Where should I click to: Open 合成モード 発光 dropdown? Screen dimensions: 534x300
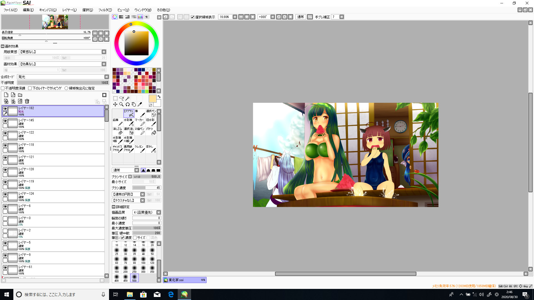tap(107, 77)
